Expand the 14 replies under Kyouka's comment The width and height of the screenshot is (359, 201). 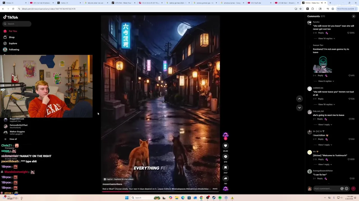click(x=326, y=39)
